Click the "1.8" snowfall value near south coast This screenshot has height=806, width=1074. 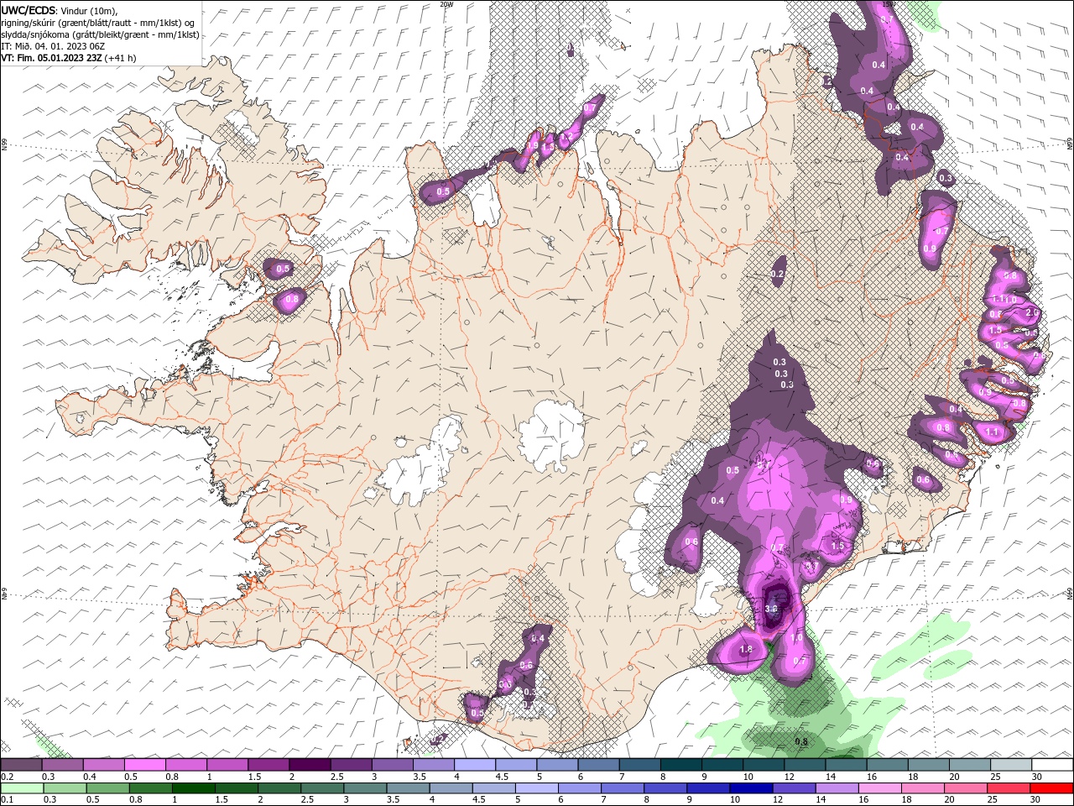pos(745,649)
